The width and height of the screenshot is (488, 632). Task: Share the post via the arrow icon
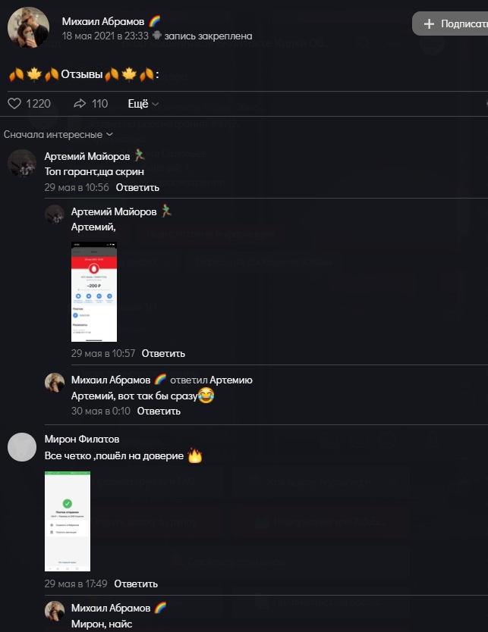click(x=80, y=104)
